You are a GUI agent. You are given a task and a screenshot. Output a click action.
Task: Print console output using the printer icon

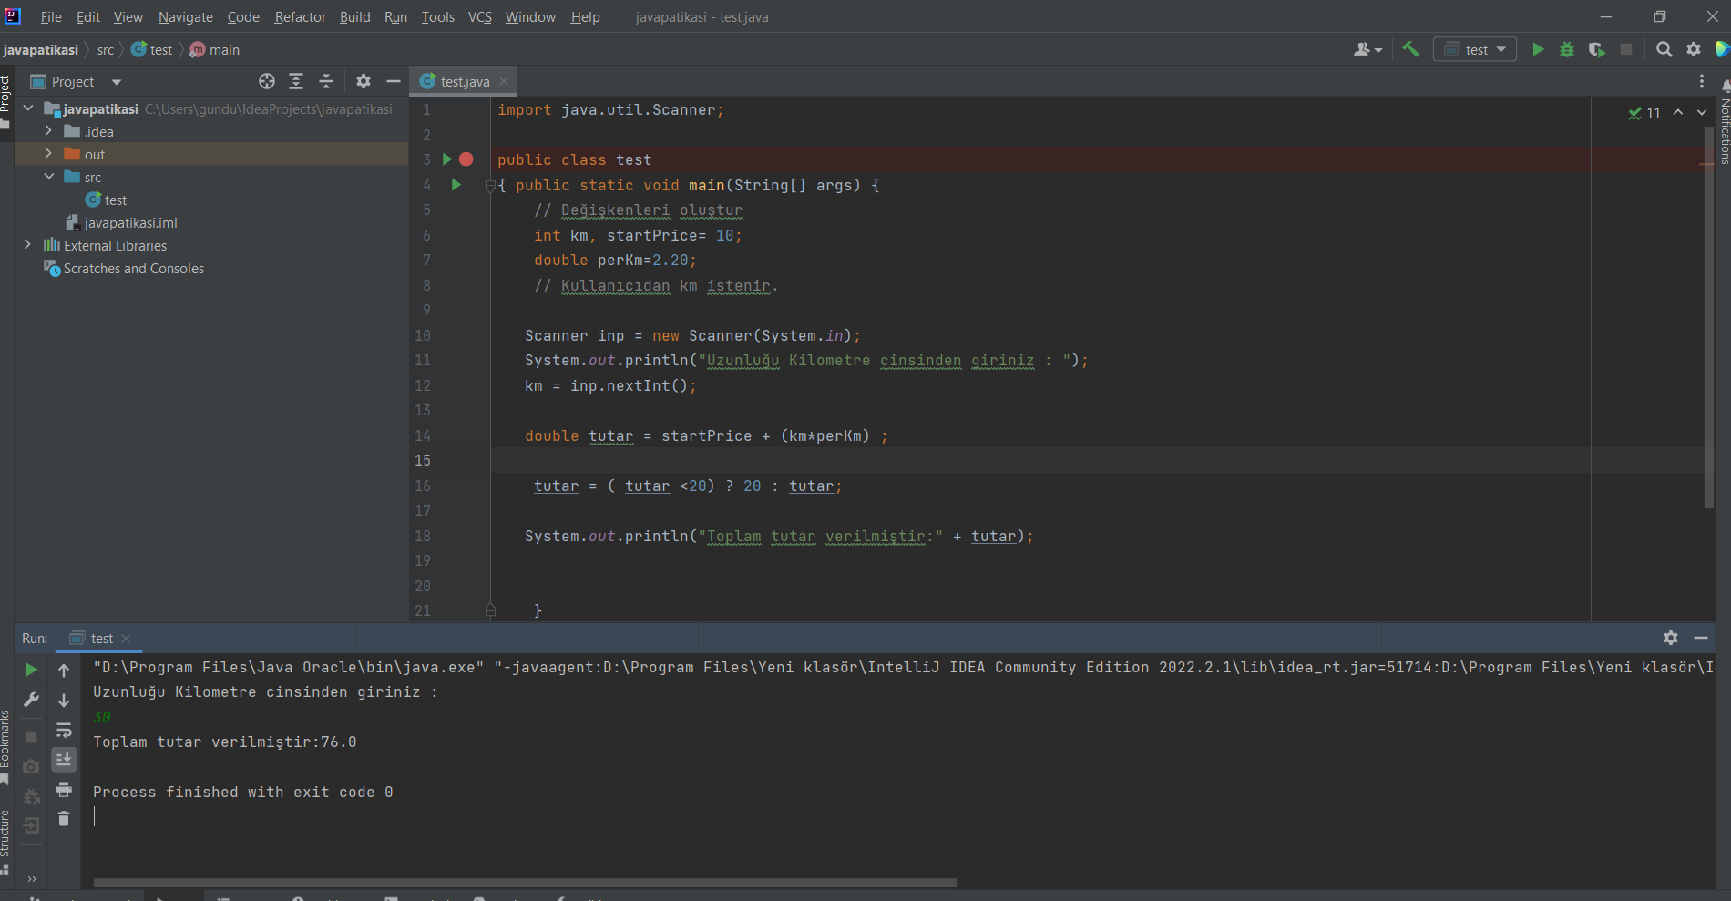(x=64, y=789)
